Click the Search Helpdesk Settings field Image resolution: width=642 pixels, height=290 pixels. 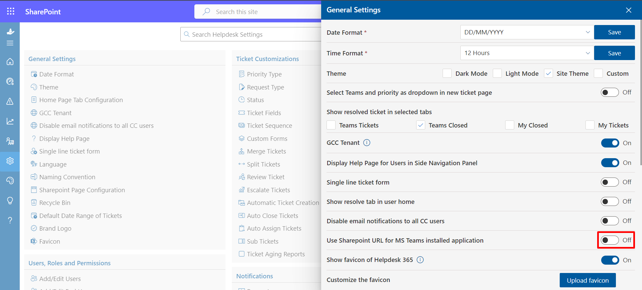251,34
